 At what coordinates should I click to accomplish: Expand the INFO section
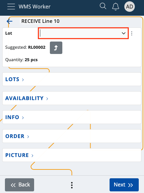coord(72,117)
